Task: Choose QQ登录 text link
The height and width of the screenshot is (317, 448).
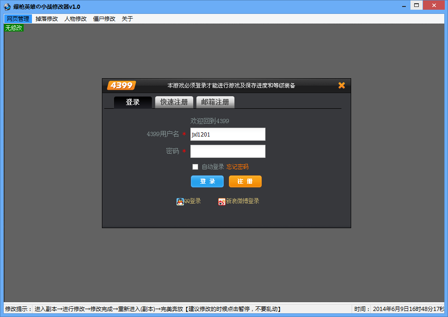Action: tap(193, 201)
